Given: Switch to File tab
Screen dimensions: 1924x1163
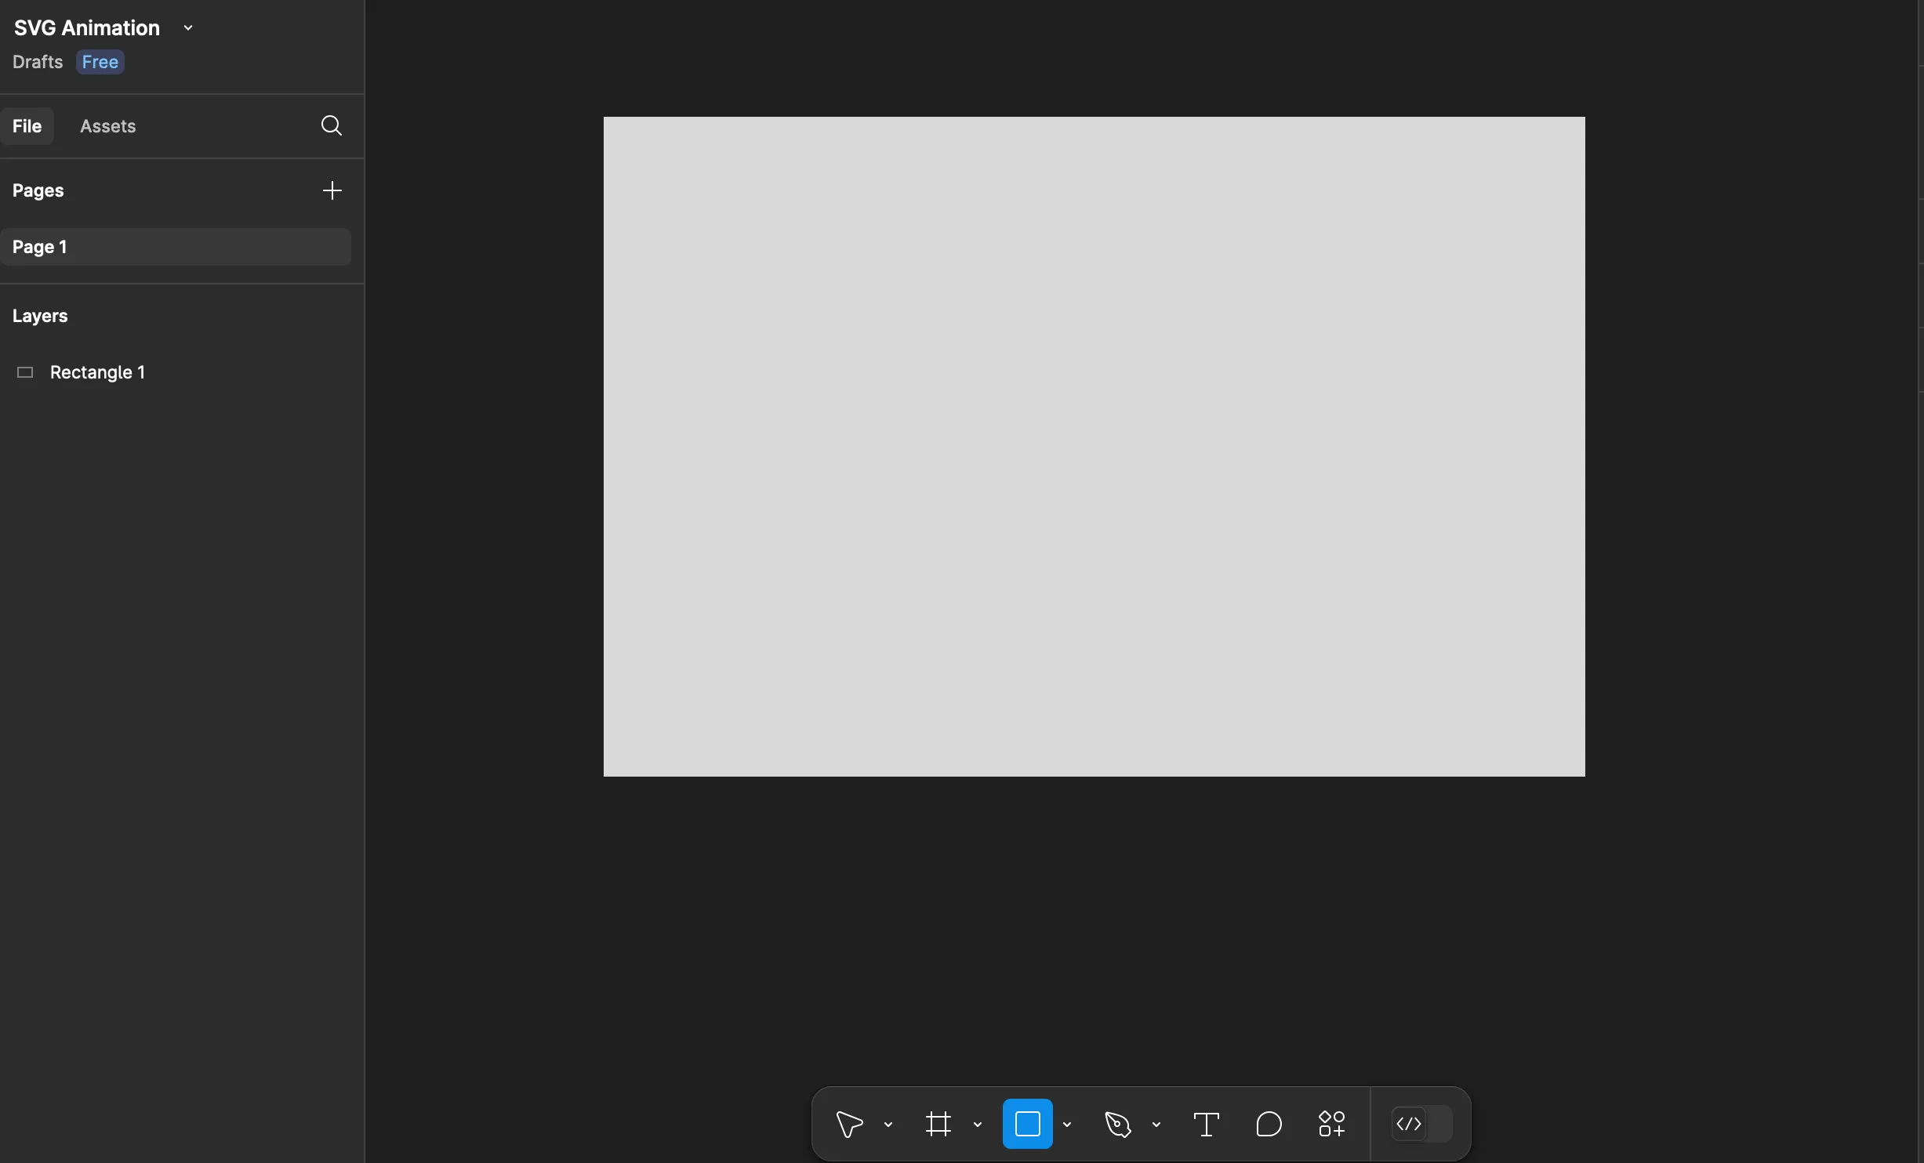Looking at the screenshot, I should click(26, 125).
